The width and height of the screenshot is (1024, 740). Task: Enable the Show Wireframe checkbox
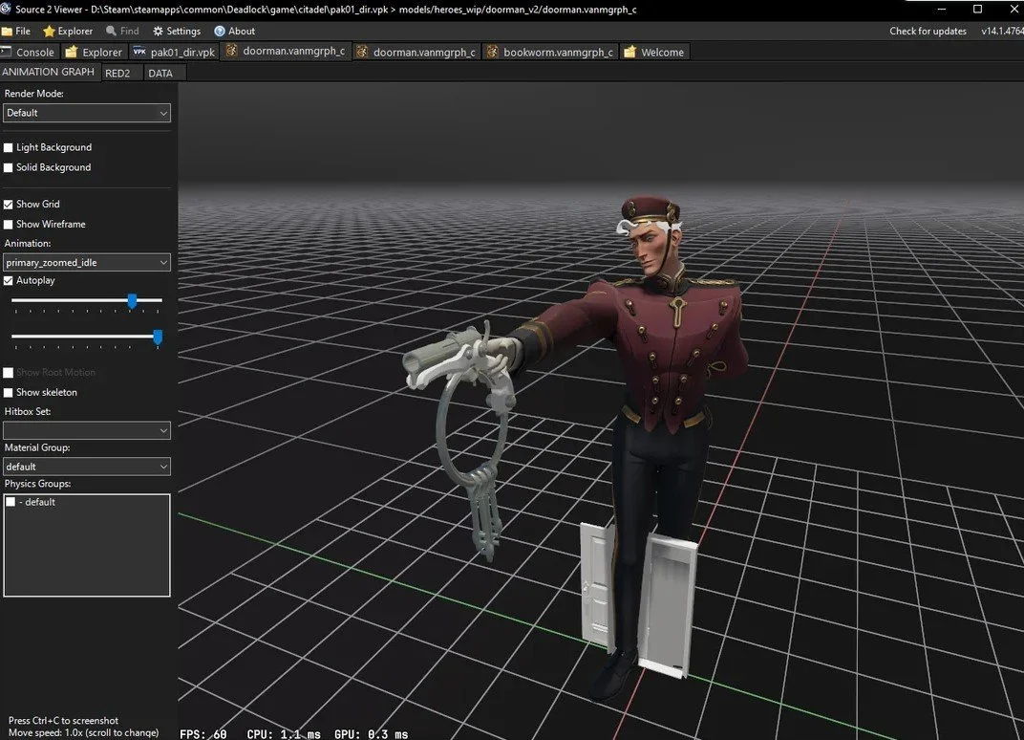click(x=9, y=225)
